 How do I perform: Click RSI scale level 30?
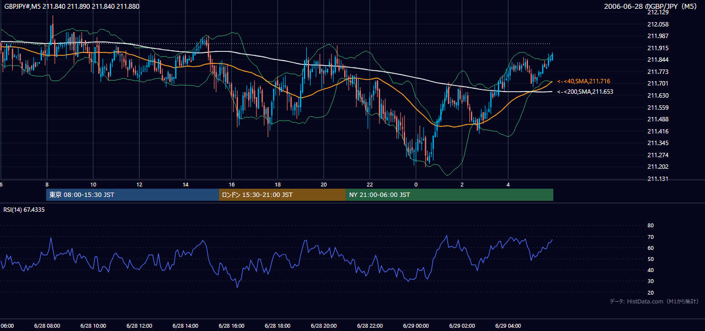650,281
